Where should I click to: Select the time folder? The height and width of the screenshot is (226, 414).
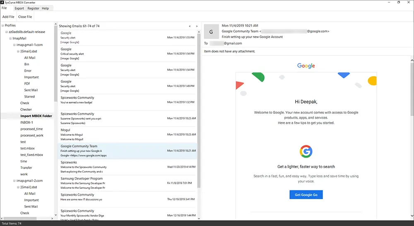coord(24,161)
